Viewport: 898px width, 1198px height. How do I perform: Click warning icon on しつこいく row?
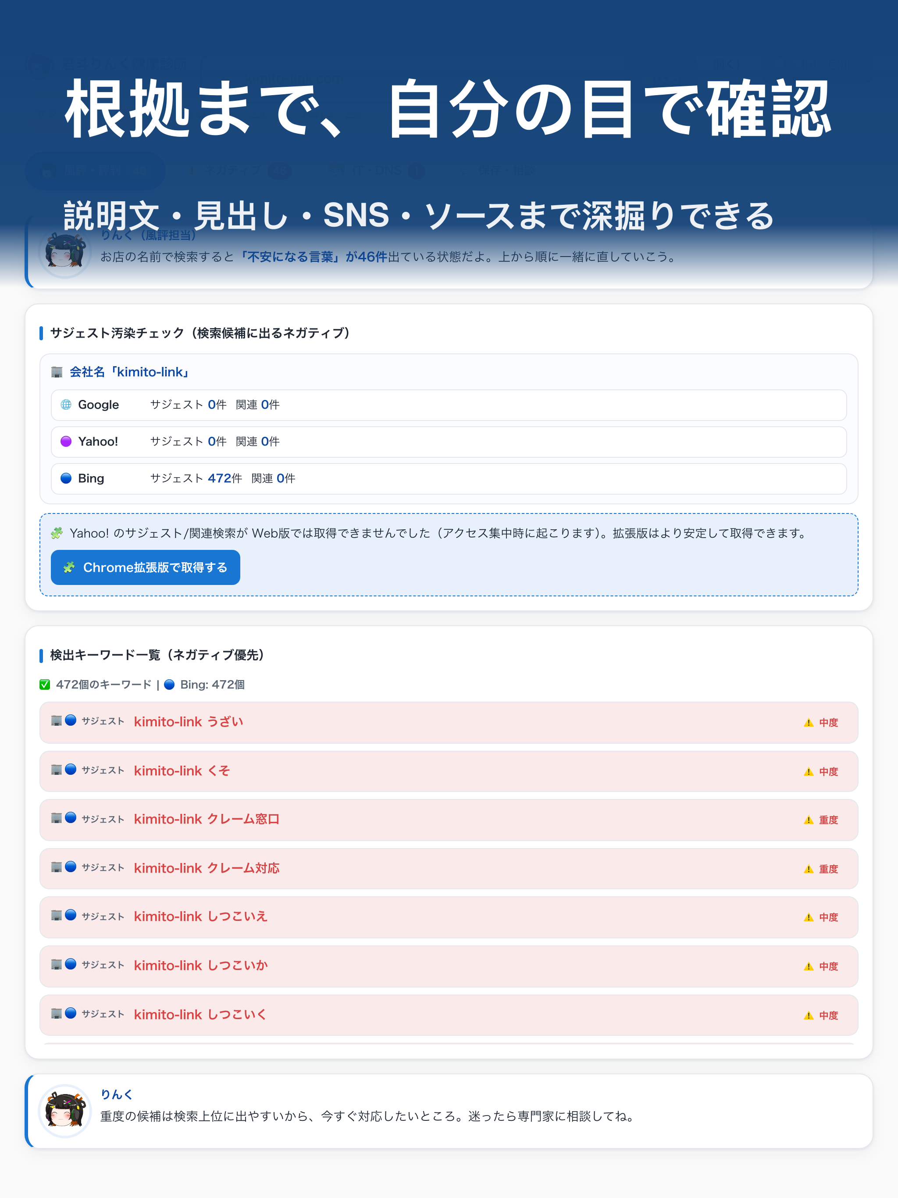(809, 1016)
